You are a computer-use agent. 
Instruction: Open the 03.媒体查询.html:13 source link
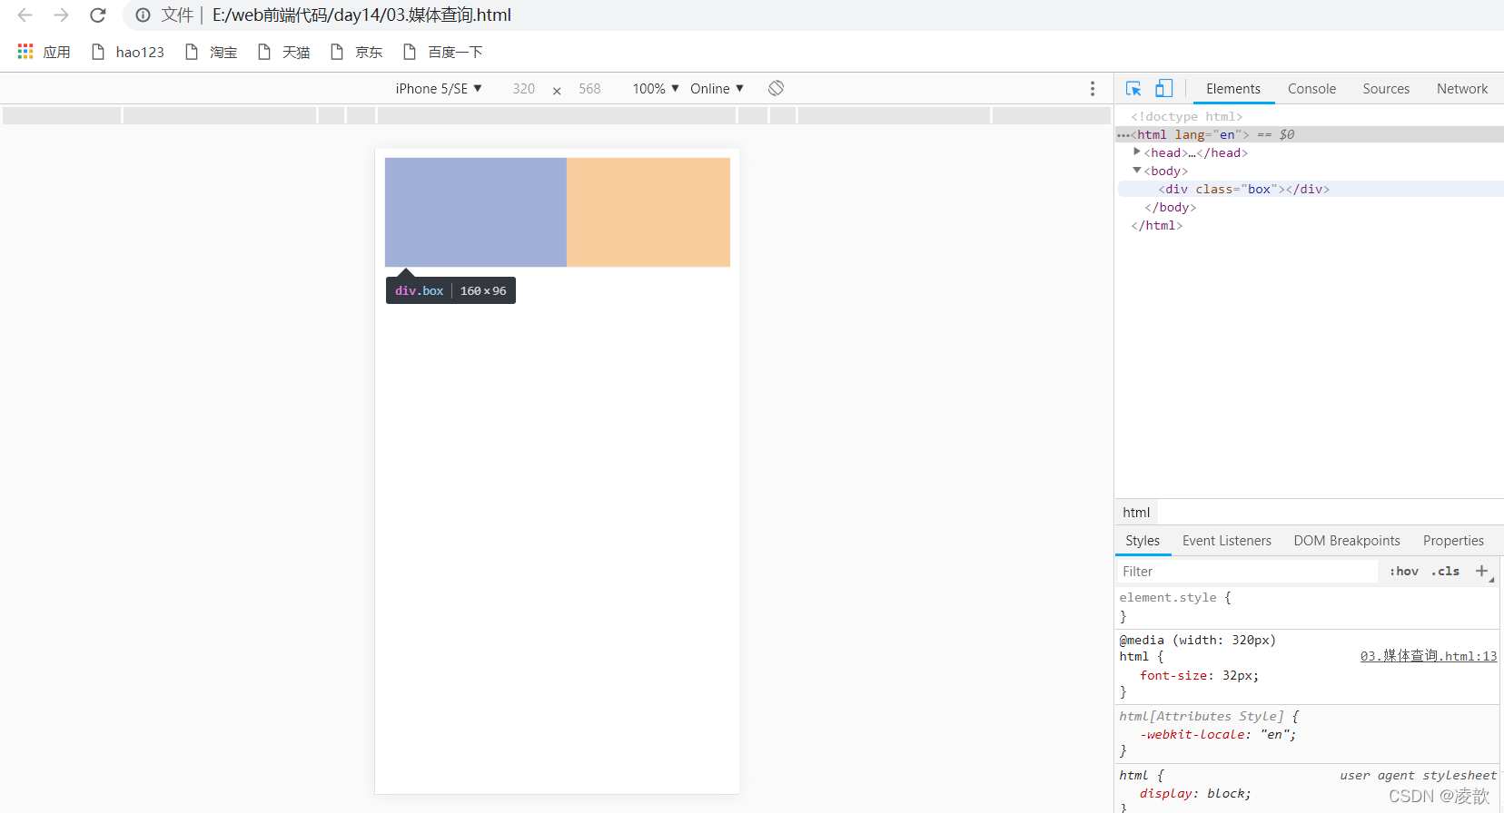(1428, 656)
